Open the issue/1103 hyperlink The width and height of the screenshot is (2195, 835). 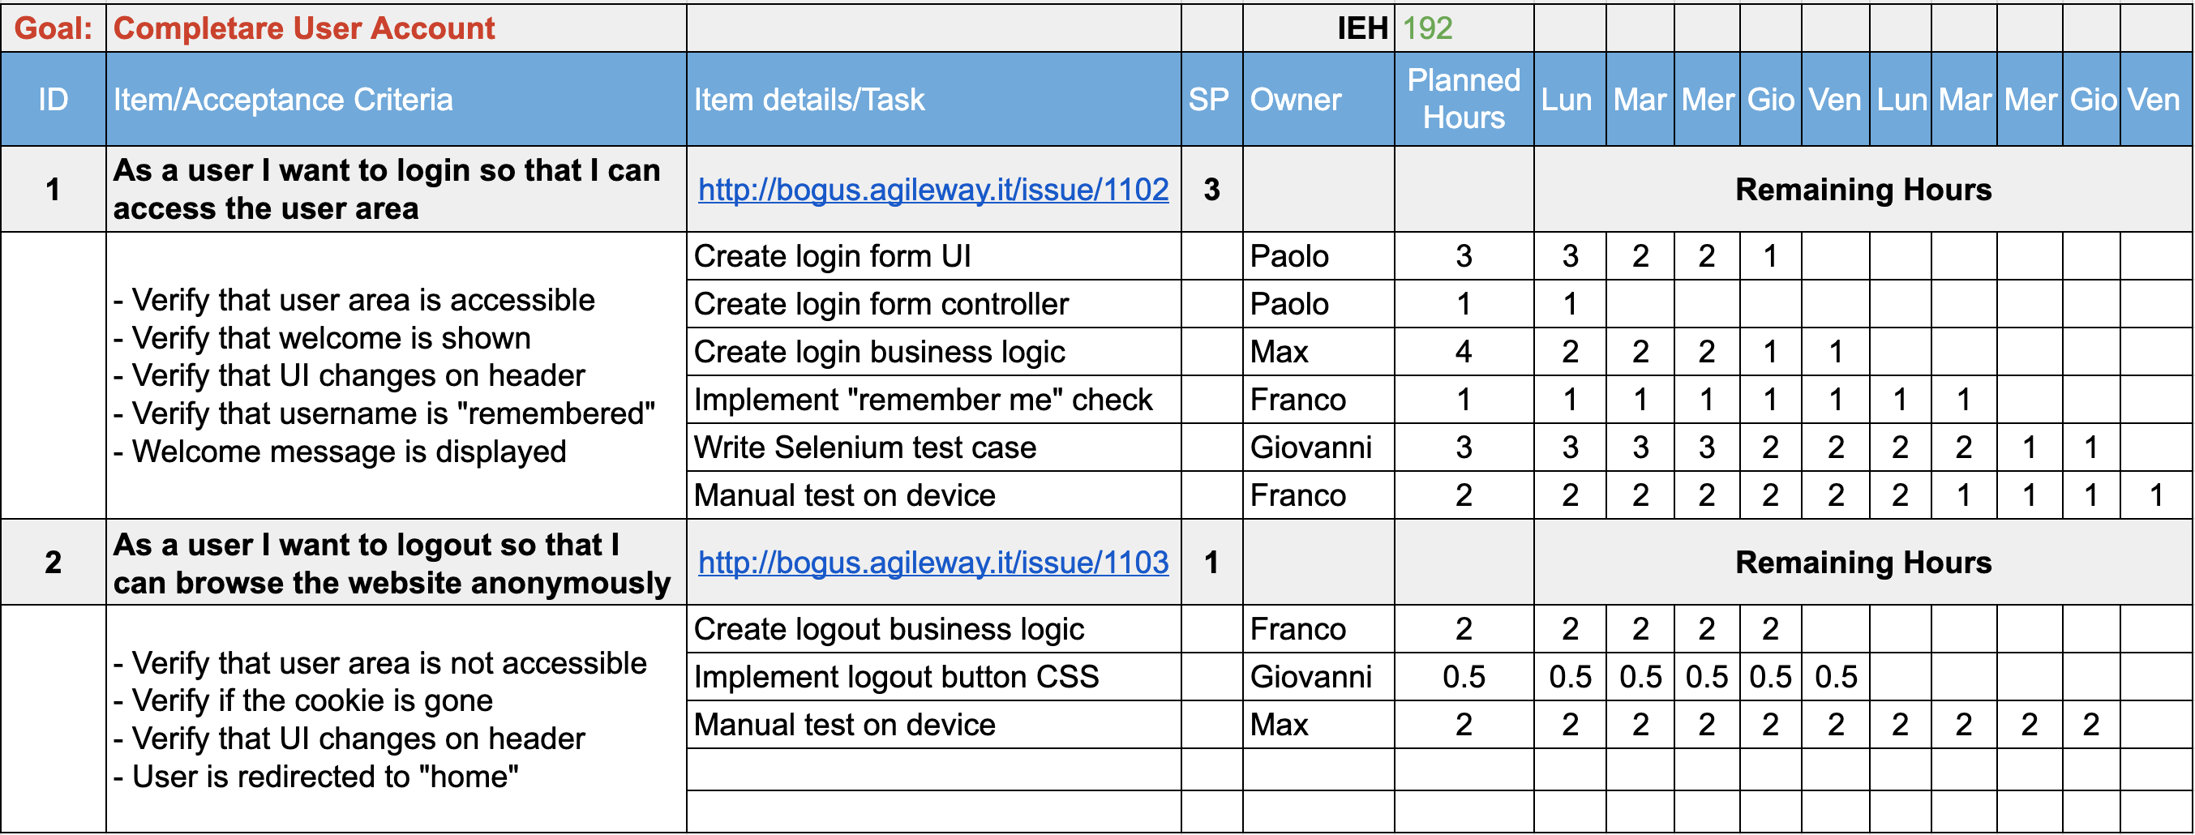pos(933,563)
